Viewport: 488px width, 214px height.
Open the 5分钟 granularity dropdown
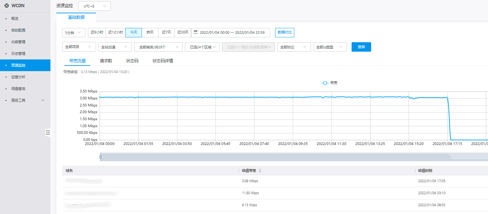coord(74,32)
